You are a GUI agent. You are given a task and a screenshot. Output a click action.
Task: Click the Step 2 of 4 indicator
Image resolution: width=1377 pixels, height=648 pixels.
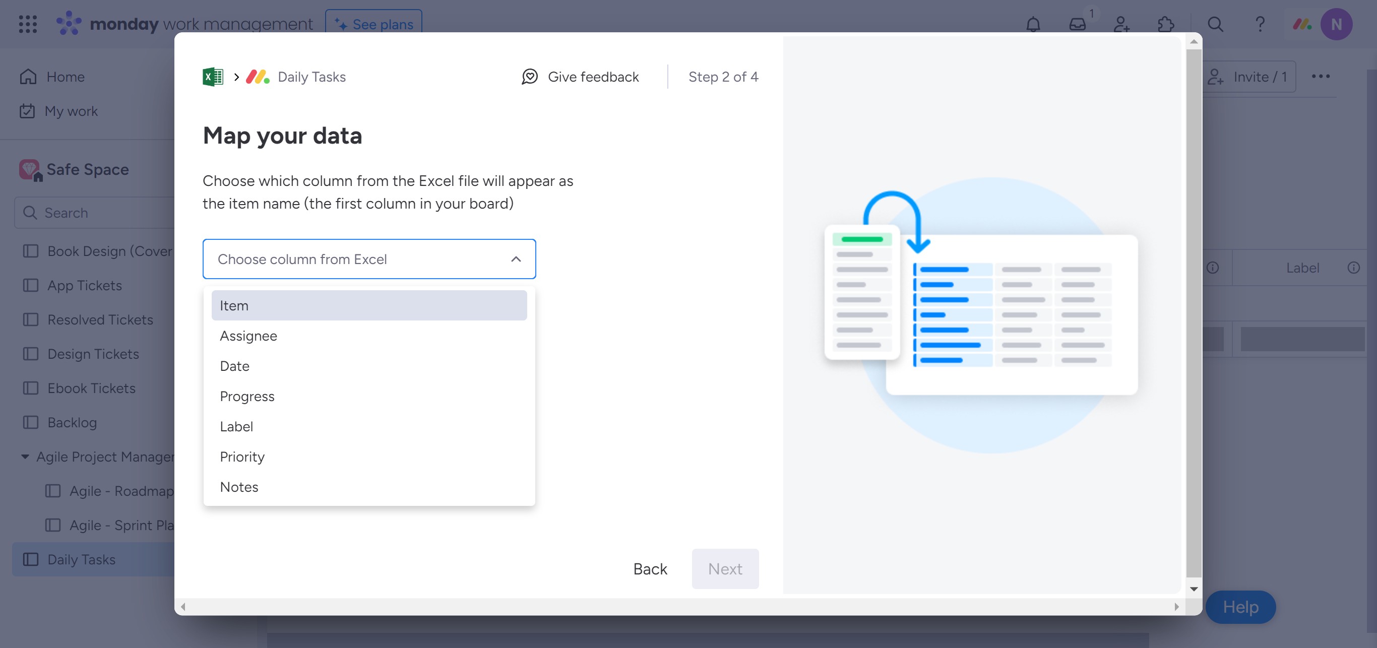tap(723, 77)
